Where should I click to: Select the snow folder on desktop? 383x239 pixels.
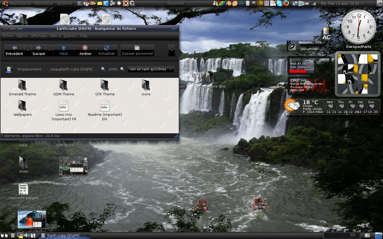(23, 164)
